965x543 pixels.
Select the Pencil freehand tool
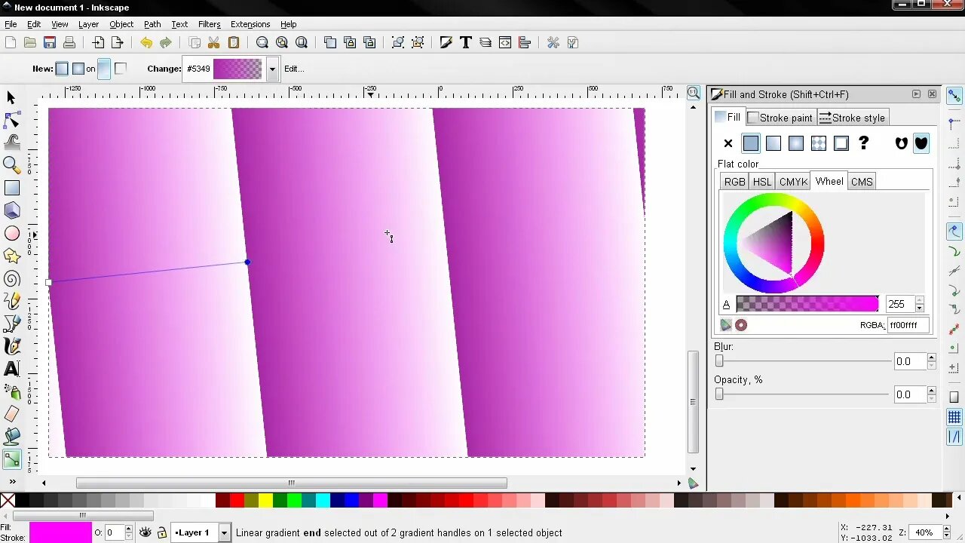point(11,302)
